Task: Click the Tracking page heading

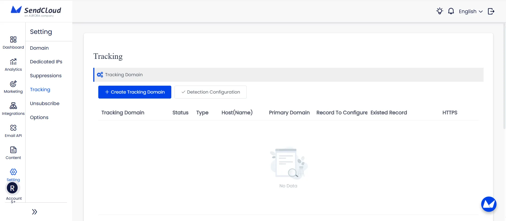Action: (x=108, y=56)
